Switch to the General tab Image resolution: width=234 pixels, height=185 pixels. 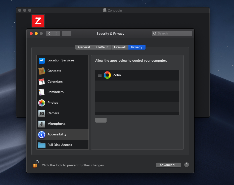tap(84, 47)
